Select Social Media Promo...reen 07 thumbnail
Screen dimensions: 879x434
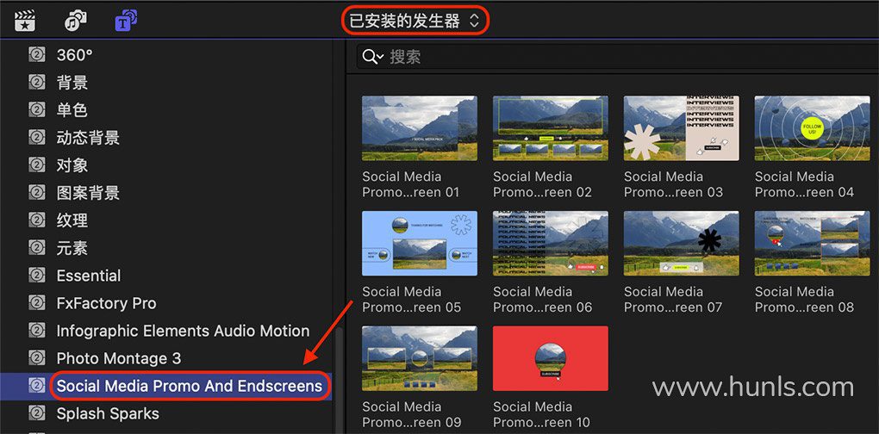[681, 243]
